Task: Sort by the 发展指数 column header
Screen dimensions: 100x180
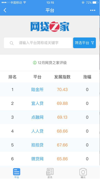Action: point(62,77)
